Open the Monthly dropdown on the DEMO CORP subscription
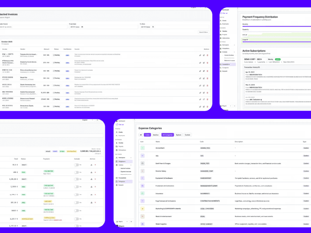Viewport: 311px width, 233px height. click(271, 59)
